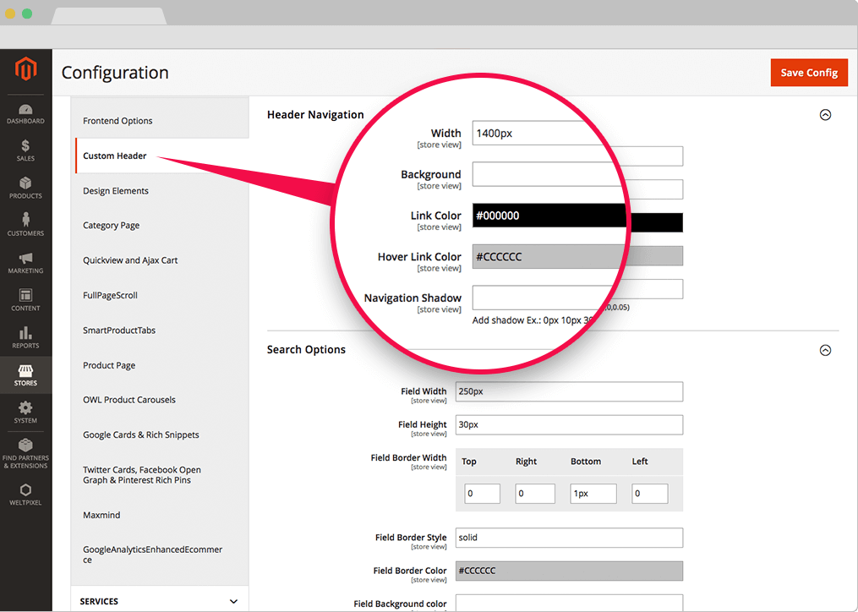This screenshot has width=858, height=612.
Task: Collapse the Search Options section
Action: coord(825,350)
